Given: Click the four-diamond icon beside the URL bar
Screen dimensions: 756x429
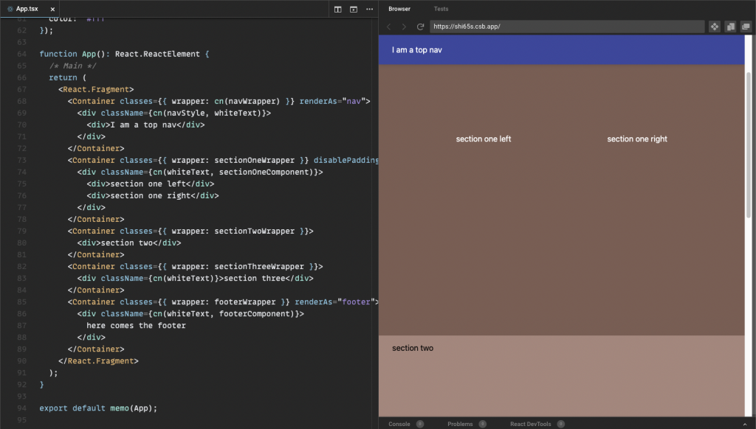Looking at the screenshot, I should (x=715, y=27).
